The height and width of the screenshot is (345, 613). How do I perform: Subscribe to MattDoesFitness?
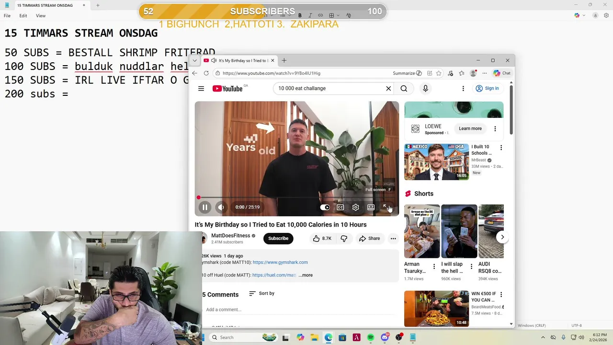tap(278, 238)
